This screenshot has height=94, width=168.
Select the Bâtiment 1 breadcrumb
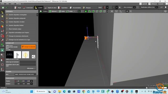pos(53,11)
